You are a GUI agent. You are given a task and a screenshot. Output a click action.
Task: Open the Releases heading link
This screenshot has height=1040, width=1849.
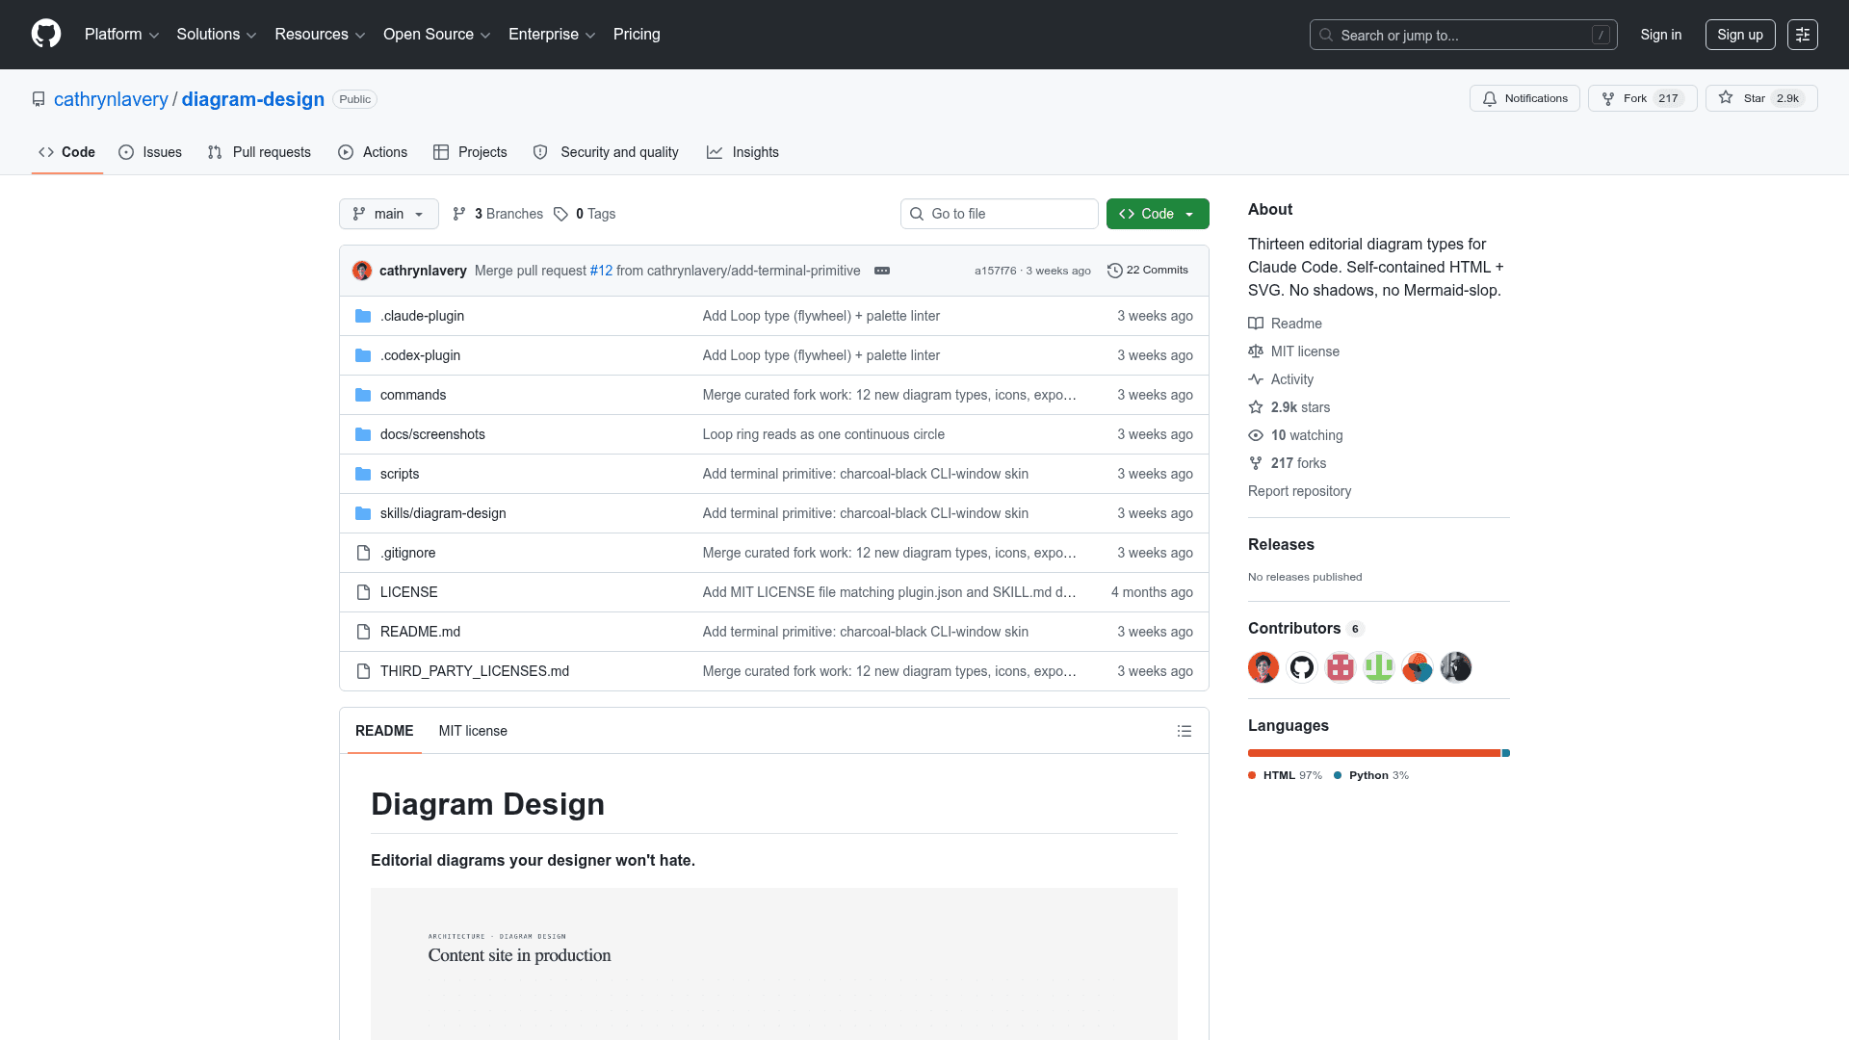click(1281, 545)
